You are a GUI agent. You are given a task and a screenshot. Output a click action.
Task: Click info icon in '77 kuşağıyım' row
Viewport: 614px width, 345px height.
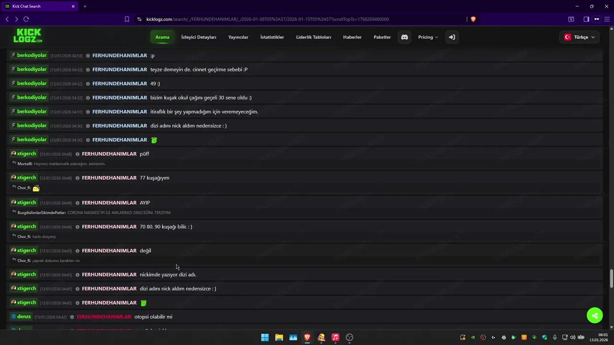(x=77, y=178)
